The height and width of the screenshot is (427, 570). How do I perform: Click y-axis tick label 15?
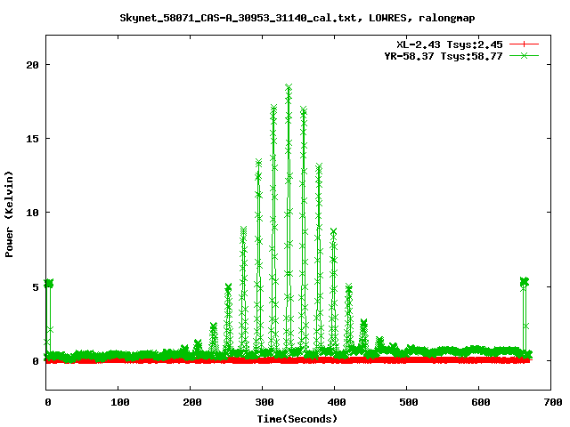pyautogui.click(x=32, y=139)
